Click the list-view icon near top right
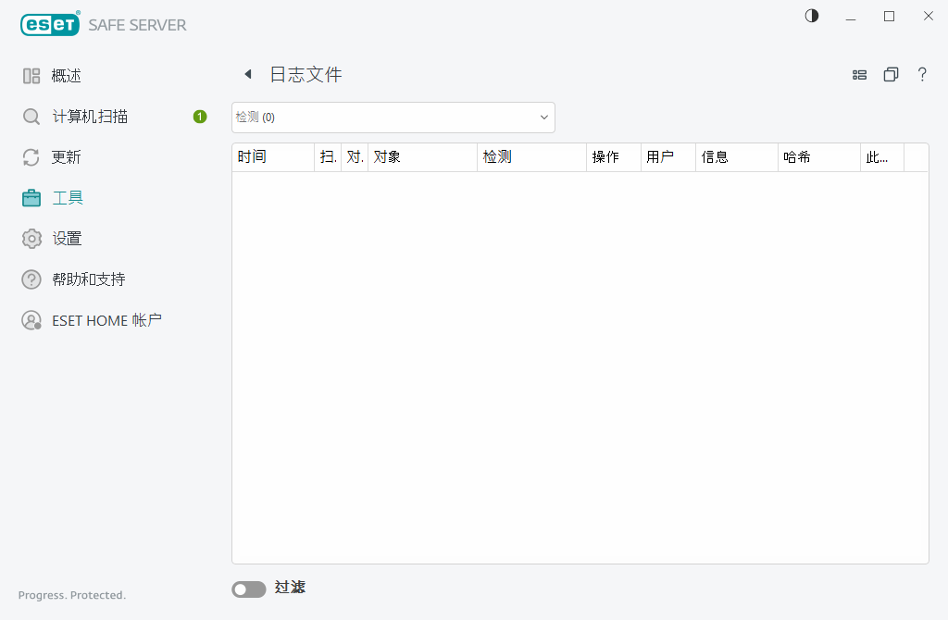The width and height of the screenshot is (948, 620). tap(859, 74)
